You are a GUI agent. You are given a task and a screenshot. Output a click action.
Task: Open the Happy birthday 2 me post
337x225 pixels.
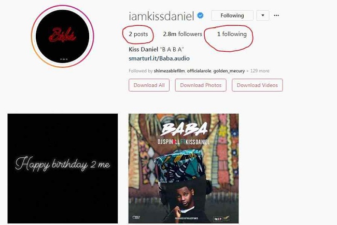pos(63,169)
